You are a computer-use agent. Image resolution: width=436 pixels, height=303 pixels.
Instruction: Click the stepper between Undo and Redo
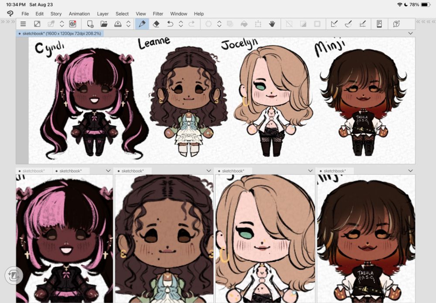(181, 24)
